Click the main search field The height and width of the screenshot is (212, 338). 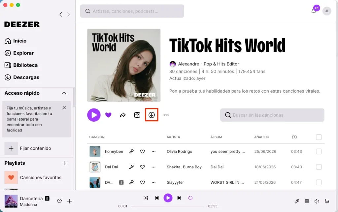(x=132, y=11)
